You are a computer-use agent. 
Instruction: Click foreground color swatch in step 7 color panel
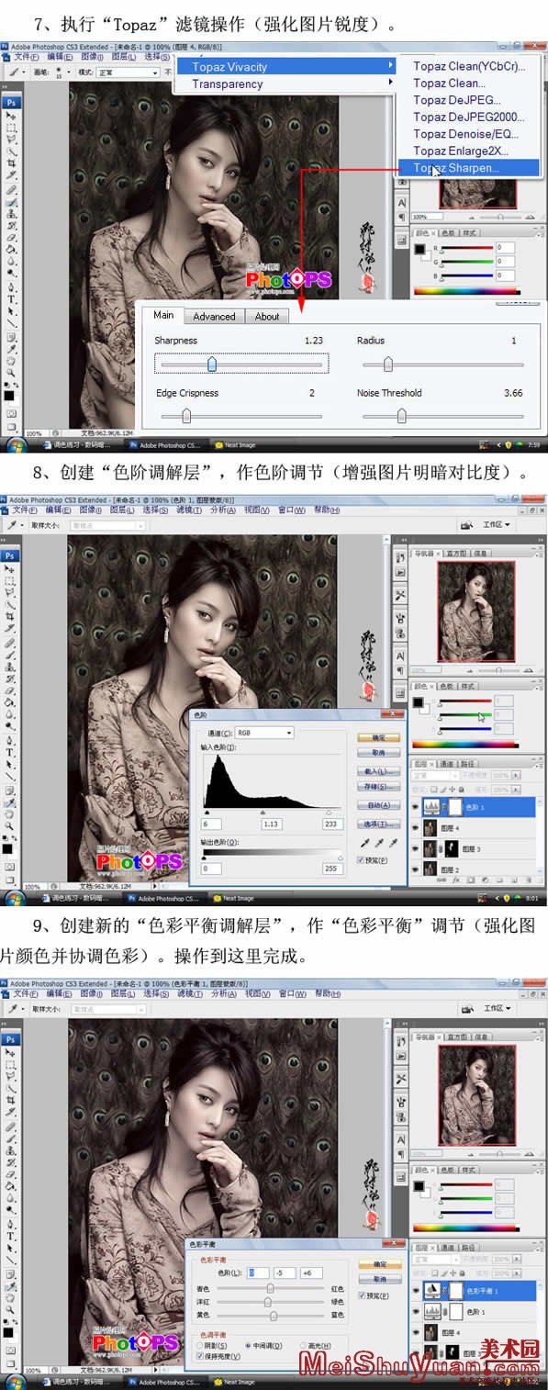419,249
